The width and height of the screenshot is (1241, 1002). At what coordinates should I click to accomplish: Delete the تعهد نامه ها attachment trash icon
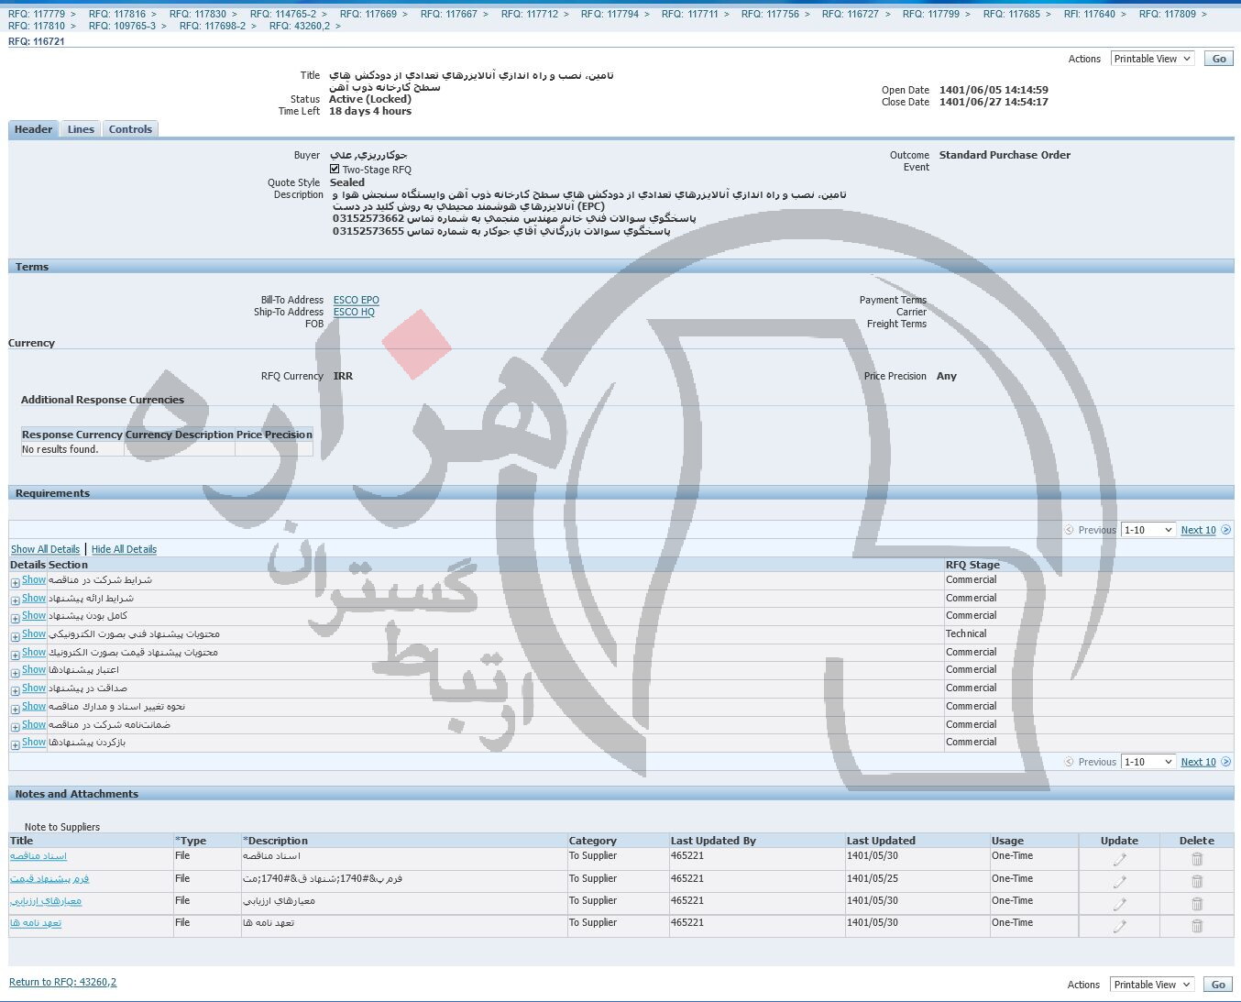[1197, 926]
